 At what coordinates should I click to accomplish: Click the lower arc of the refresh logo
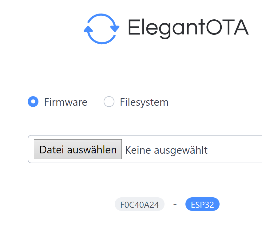point(101,39)
